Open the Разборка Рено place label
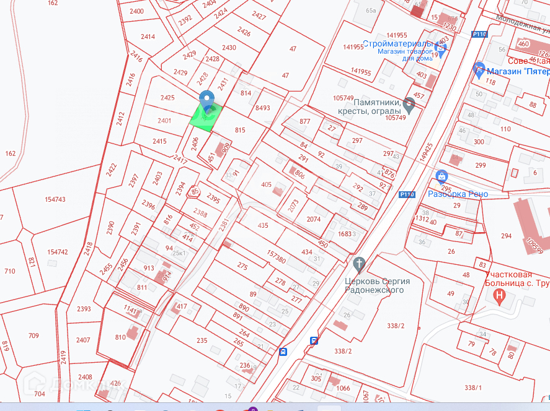550x411 pixels. point(458,194)
